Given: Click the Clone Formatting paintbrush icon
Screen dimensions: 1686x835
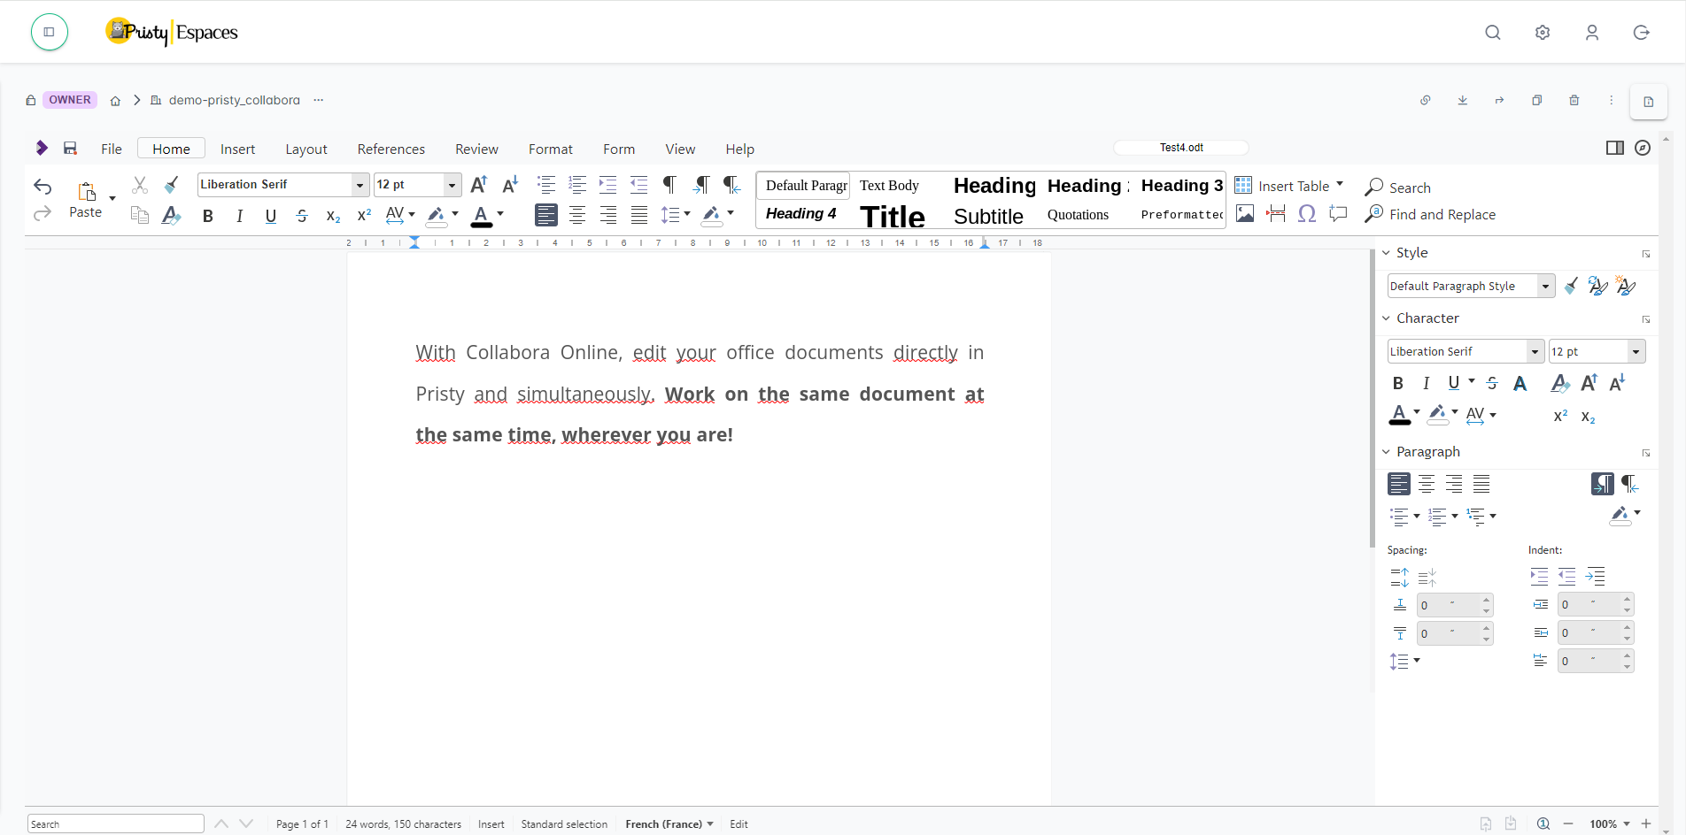Looking at the screenshot, I should click(x=172, y=185).
